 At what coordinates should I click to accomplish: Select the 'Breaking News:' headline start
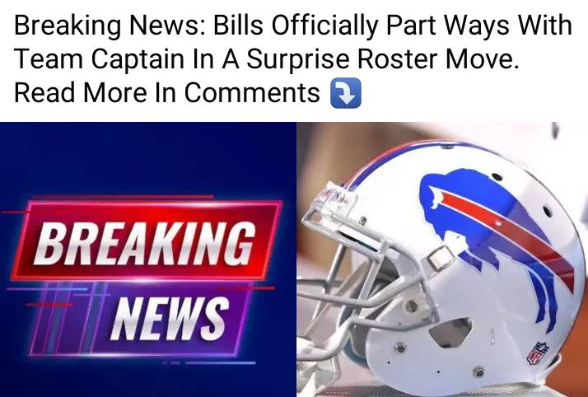(110, 26)
